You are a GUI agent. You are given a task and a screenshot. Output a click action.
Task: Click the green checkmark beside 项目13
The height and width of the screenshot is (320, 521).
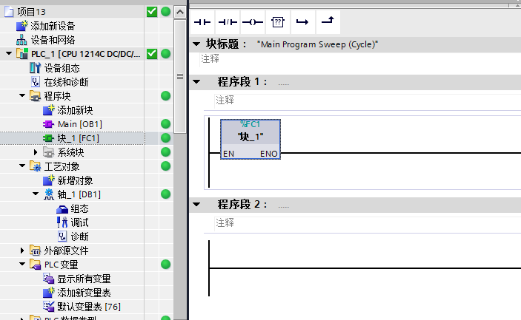152,12
